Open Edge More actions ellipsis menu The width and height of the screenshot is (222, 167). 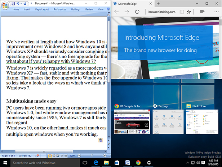click(217, 12)
